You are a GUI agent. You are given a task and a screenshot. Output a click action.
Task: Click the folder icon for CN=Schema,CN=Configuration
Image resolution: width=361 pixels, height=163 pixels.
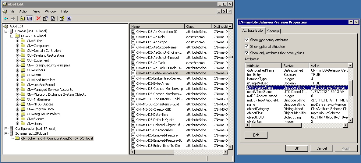(17, 138)
